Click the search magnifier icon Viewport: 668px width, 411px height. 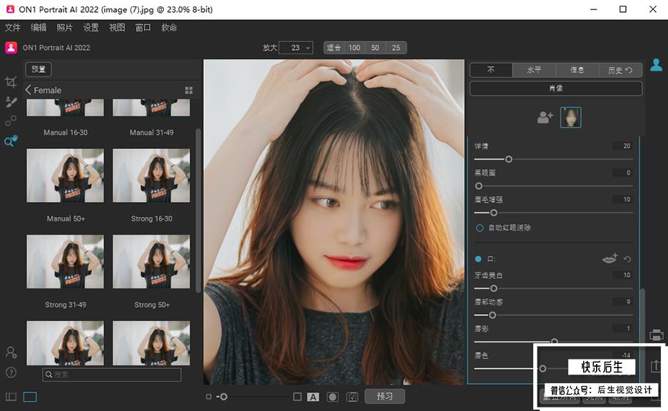coord(49,375)
